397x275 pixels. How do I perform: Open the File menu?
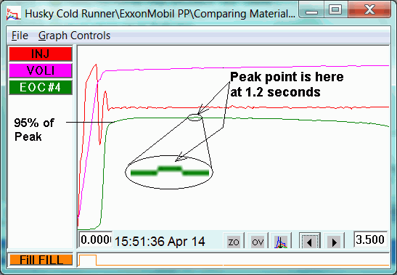[20, 36]
